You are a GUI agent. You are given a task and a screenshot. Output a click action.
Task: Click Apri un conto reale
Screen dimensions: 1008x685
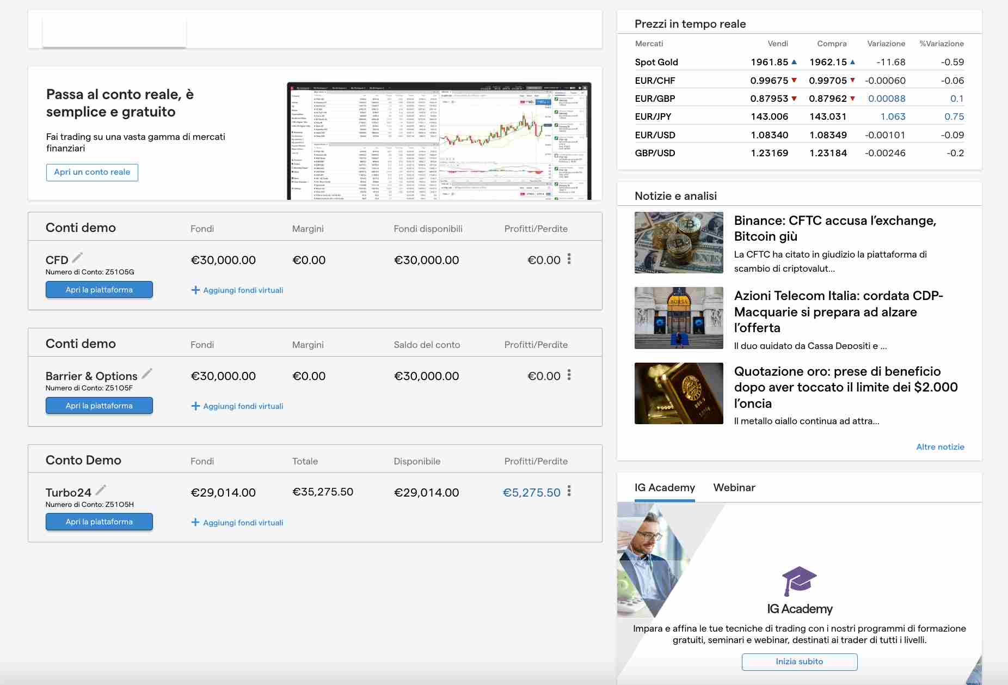[92, 172]
